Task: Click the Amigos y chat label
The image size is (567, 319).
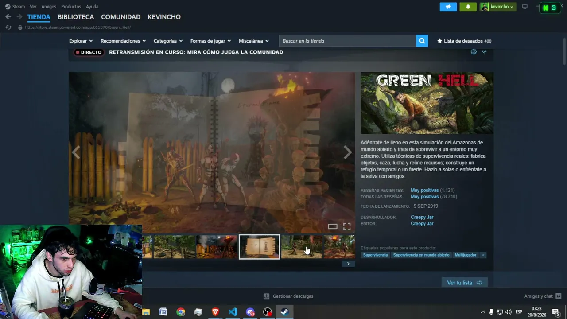Action: tap(538, 296)
